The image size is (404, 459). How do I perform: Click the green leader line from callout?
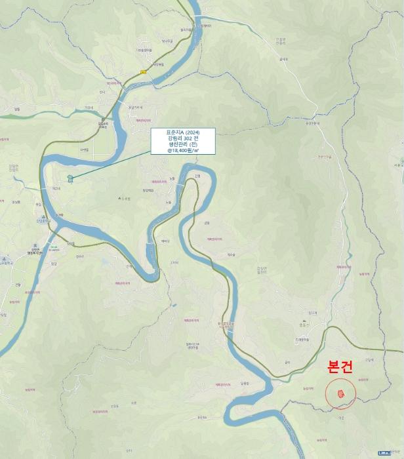point(111,165)
